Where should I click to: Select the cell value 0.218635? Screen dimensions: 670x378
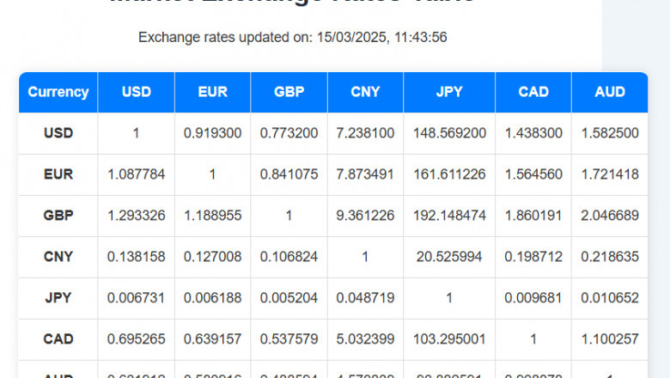tap(610, 257)
